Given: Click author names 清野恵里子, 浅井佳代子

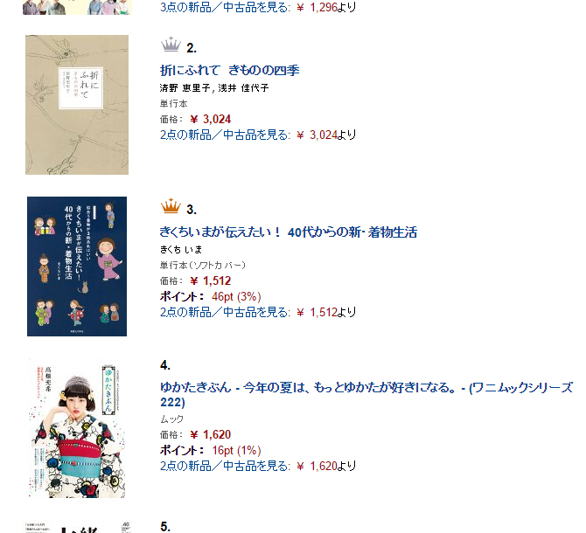Looking at the screenshot, I should click(x=214, y=87).
